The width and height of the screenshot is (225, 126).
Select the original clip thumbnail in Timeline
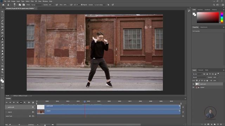click(x=41, y=112)
